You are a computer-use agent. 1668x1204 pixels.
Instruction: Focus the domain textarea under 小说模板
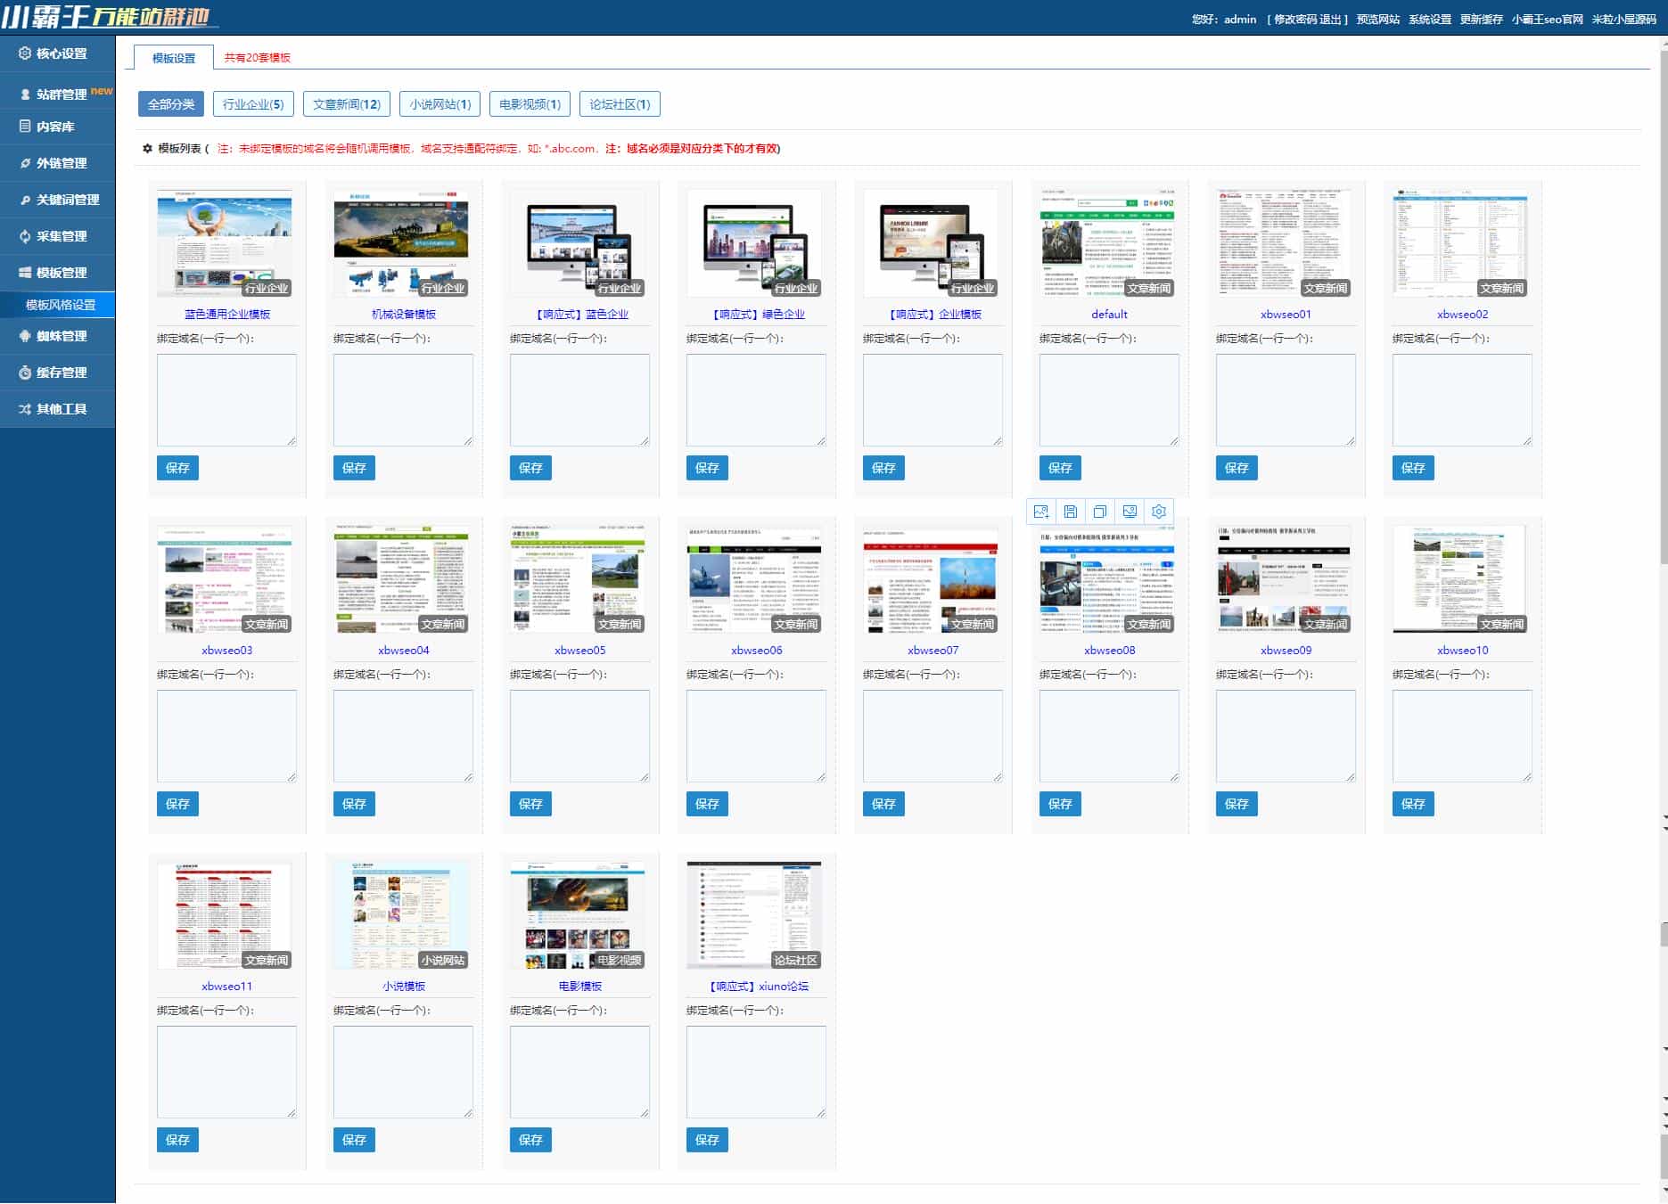click(x=403, y=1072)
